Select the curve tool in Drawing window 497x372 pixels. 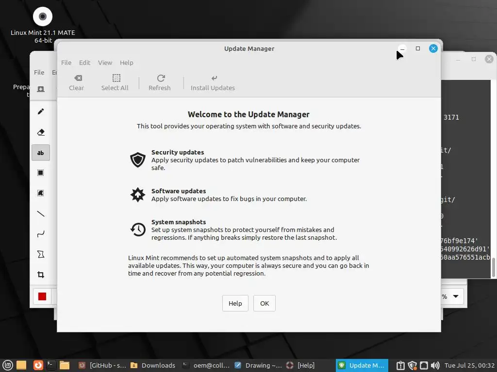pyautogui.click(x=41, y=234)
